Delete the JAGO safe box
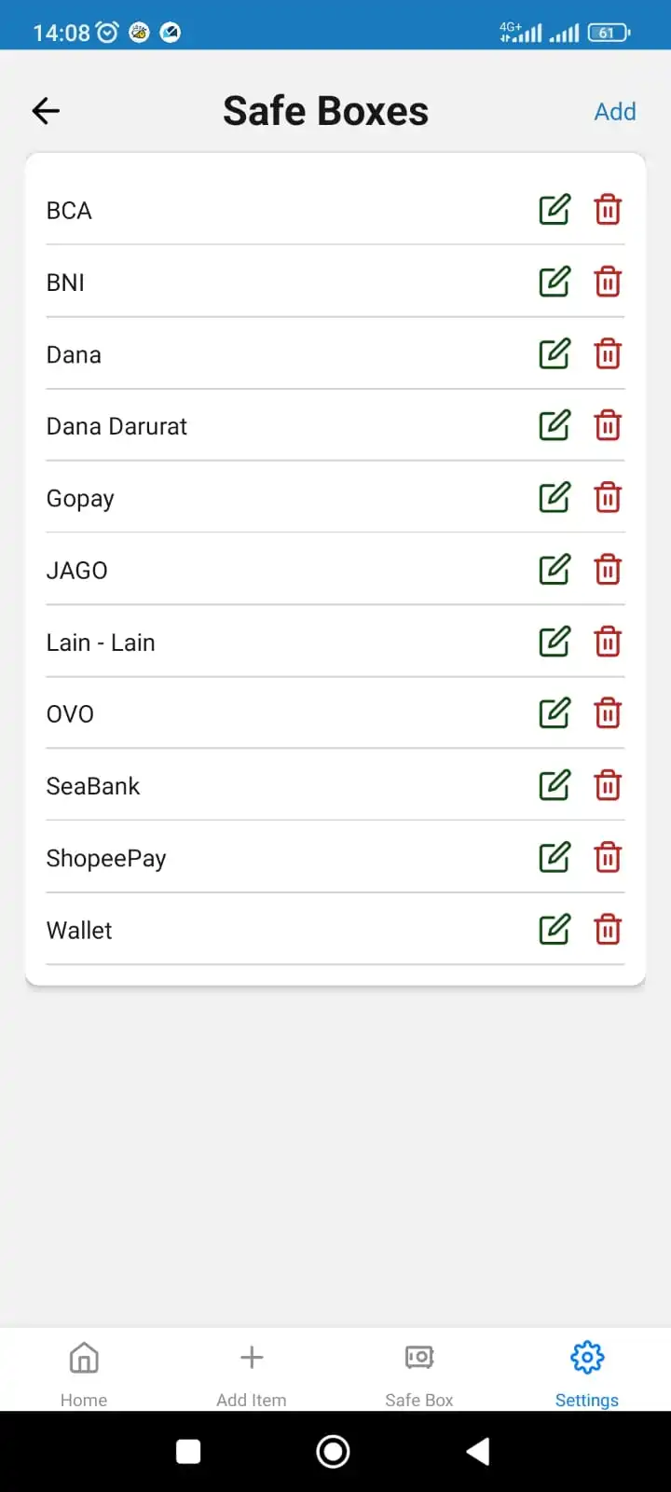Viewport: 671px width, 1492px height. coord(608,569)
